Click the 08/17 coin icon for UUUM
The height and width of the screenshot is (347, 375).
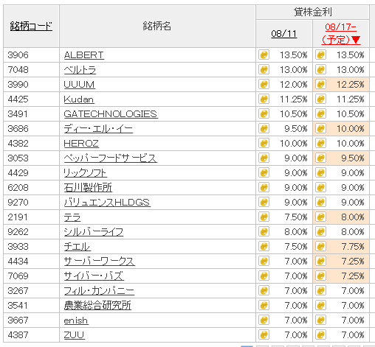click(321, 84)
